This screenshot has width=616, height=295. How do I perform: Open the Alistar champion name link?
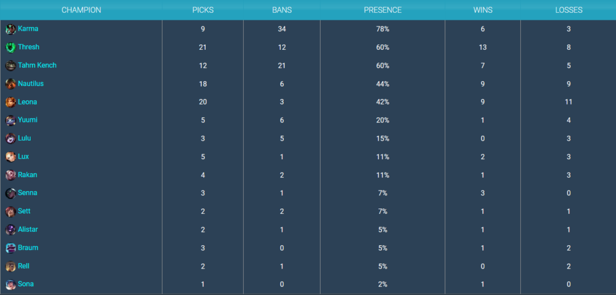point(28,229)
